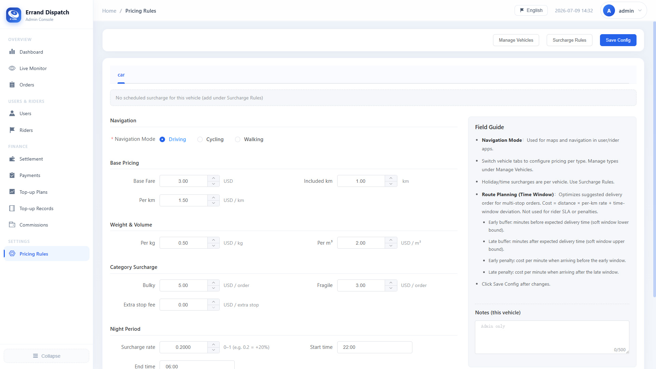
Task: Click the Pricing Rules gear icon
Action: pos(12,254)
